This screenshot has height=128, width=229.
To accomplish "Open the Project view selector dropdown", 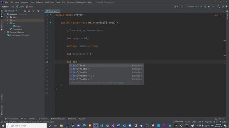I will click(11, 11).
